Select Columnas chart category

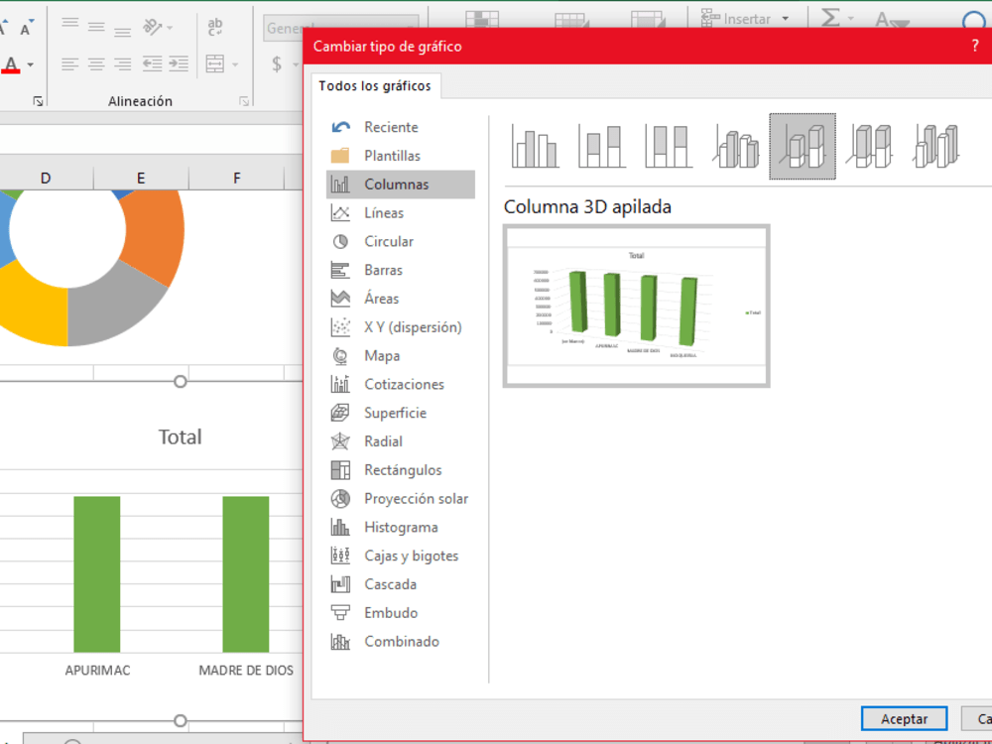coord(401,185)
